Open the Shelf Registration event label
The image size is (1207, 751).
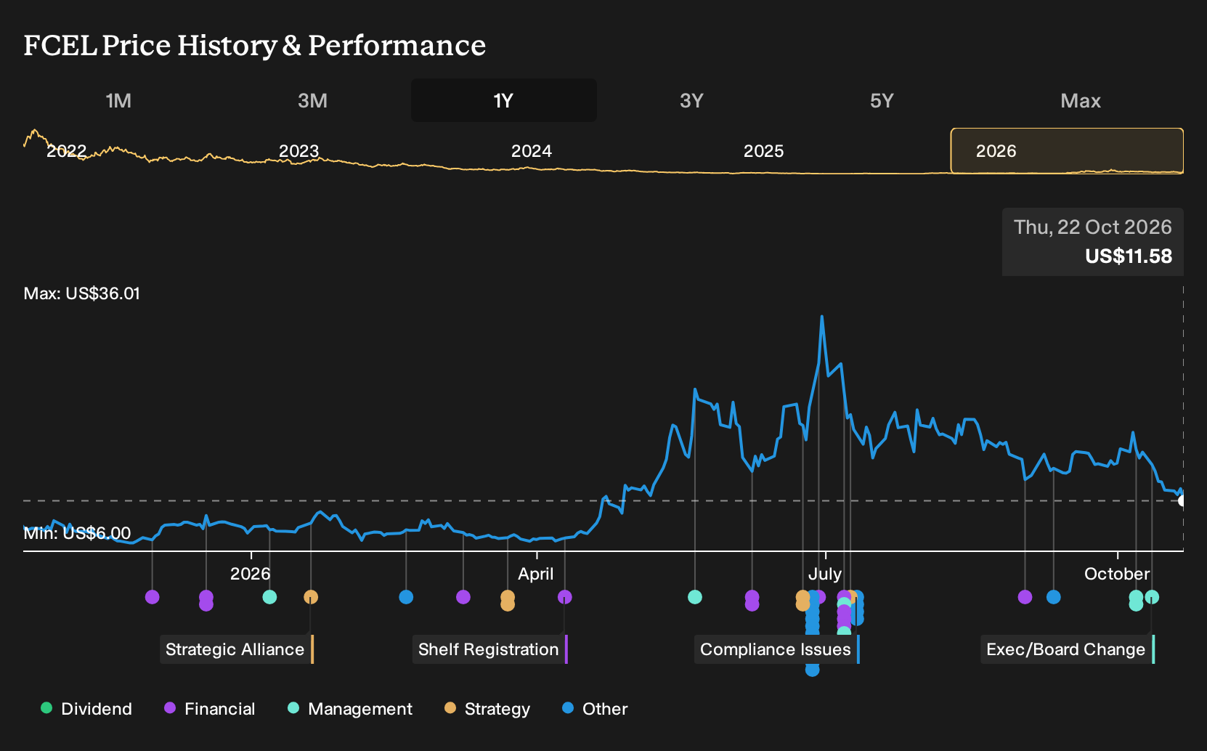click(490, 649)
